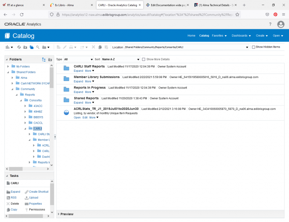Viewport: 289px width, 222px height.
Task: Open the User view toolbar dropdown
Action: coord(9,47)
